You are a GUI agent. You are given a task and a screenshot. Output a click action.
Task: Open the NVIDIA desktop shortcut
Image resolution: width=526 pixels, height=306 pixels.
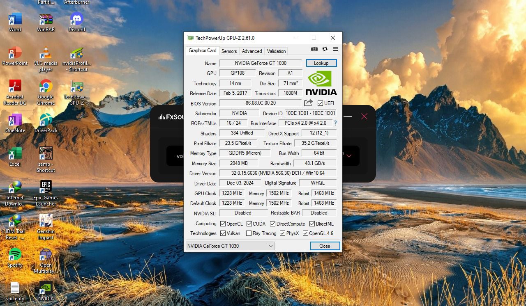(x=46, y=291)
